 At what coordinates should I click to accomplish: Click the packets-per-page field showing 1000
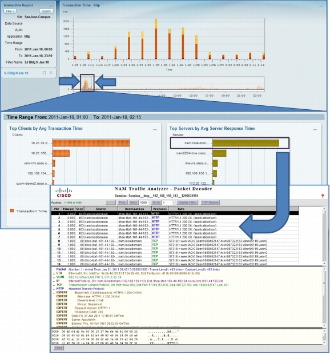pyautogui.click(x=143, y=202)
